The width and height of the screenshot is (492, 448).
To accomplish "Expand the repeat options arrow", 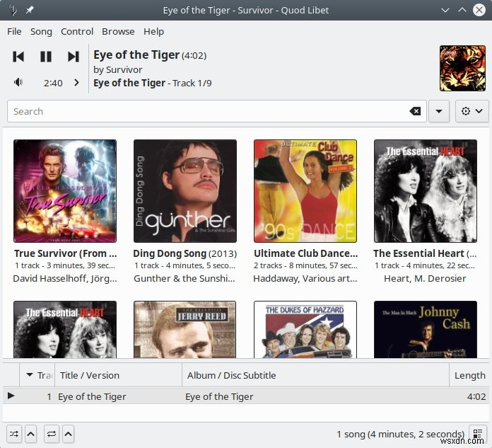I will [68, 434].
